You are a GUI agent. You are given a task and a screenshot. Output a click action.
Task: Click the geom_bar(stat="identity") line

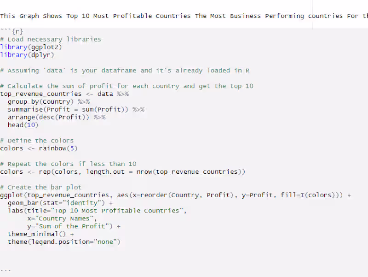(60, 203)
